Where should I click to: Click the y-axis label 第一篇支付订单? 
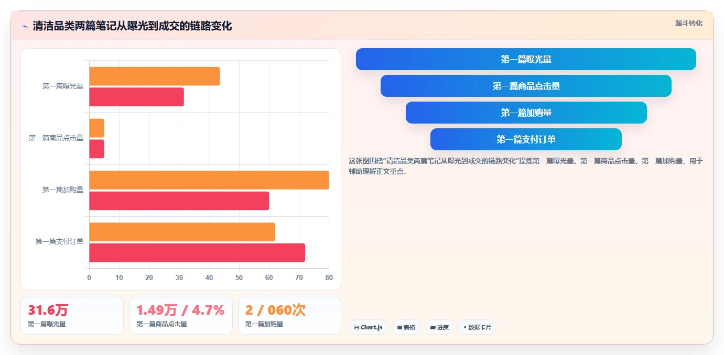(59, 241)
